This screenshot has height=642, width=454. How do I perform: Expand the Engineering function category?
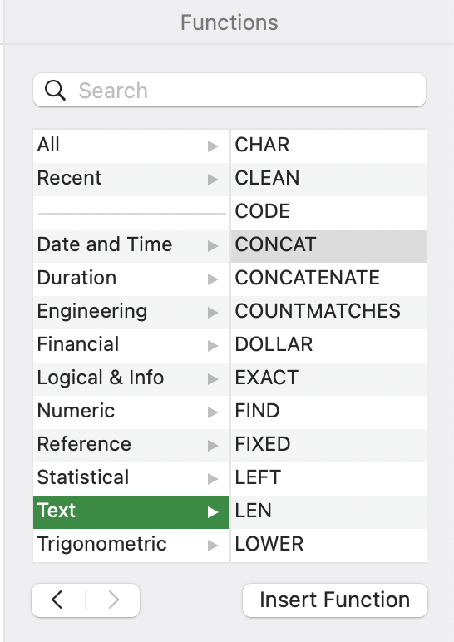(x=131, y=312)
